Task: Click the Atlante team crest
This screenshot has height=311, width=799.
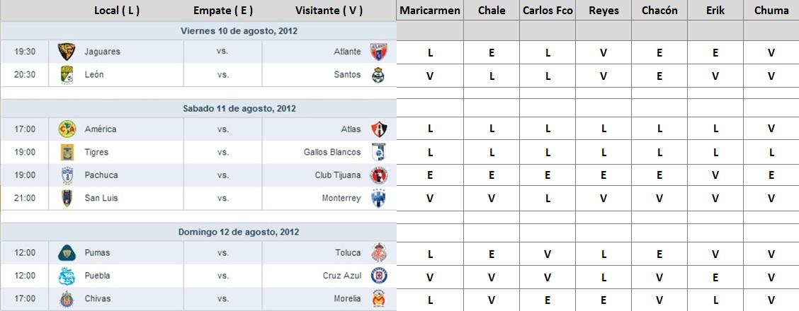Action: (379, 52)
